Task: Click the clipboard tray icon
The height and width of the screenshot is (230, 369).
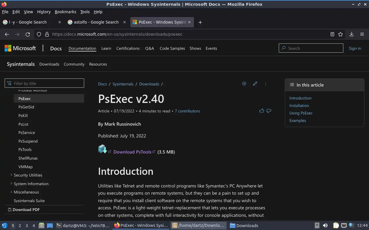Action: point(336,225)
